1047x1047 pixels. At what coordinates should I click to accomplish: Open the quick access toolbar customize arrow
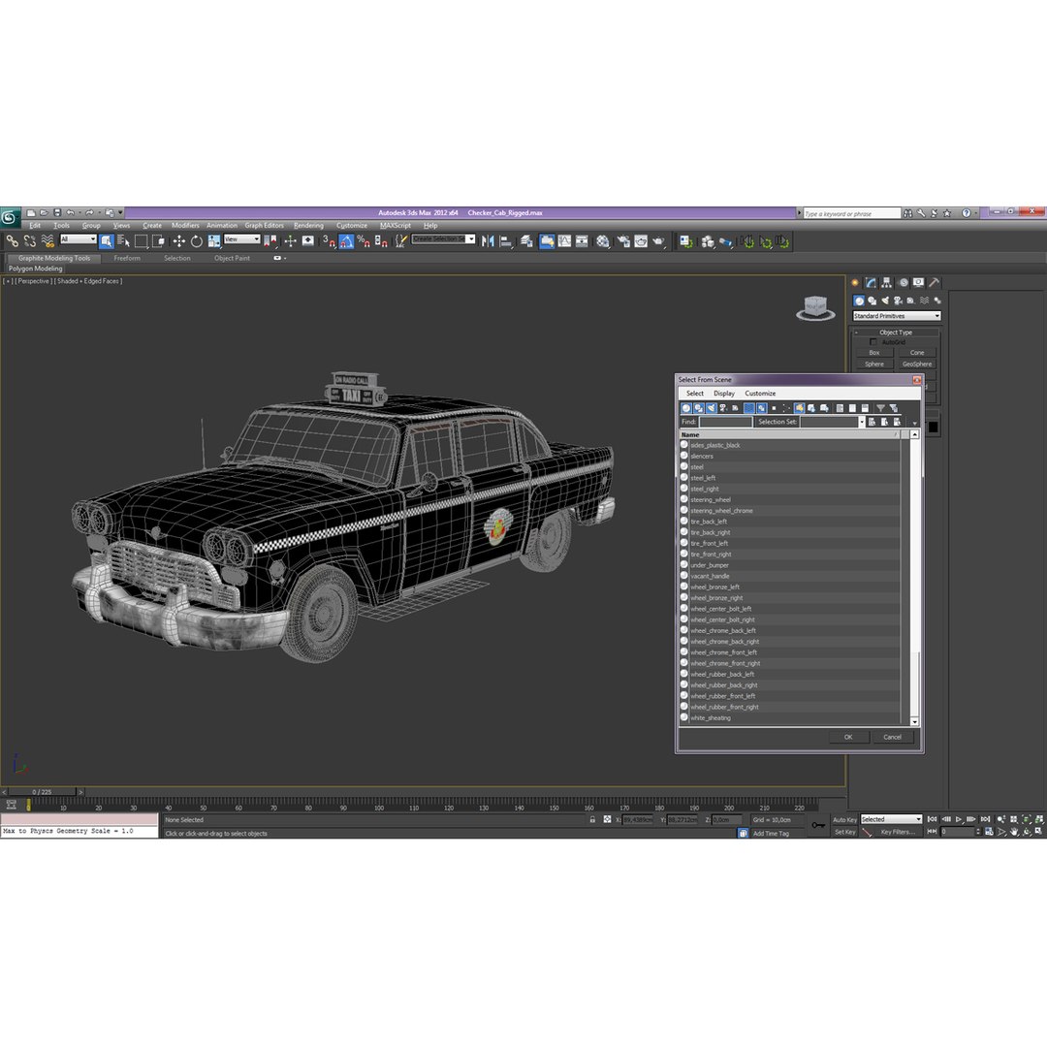click(121, 213)
